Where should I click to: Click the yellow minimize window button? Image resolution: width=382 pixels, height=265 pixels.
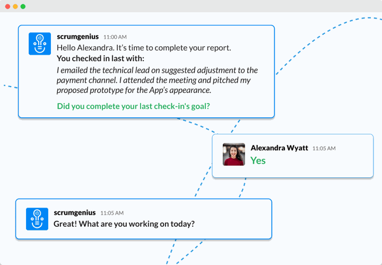click(15, 6)
